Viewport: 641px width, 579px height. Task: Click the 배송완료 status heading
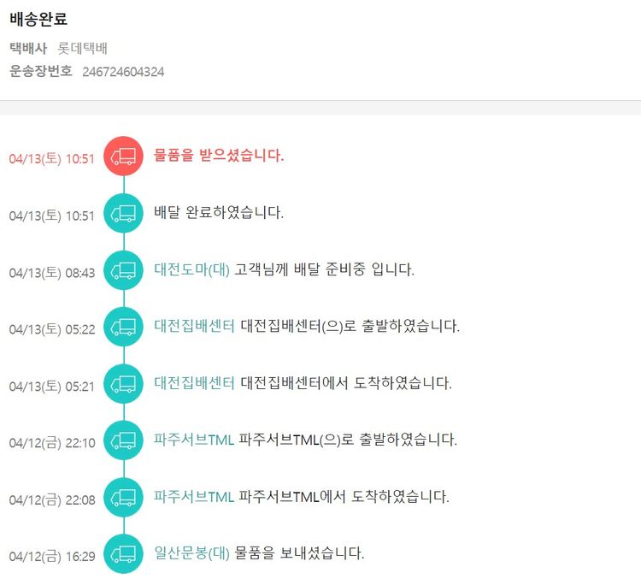click(38, 19)
